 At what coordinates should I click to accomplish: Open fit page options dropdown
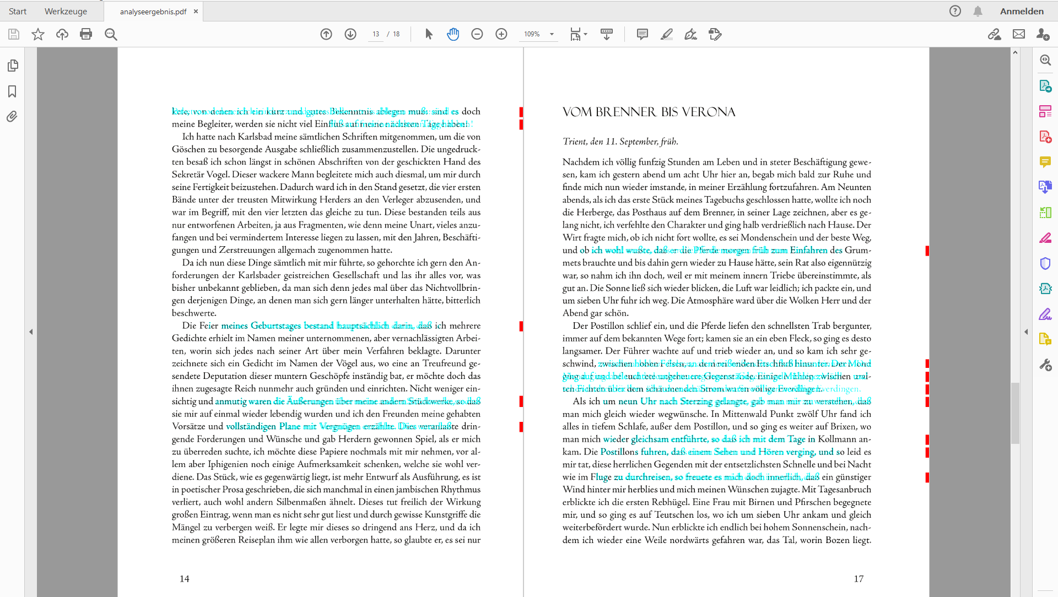coord(579,34)
